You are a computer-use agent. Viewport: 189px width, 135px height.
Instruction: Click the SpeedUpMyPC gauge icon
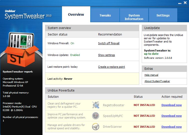click(x=95, y=116)
